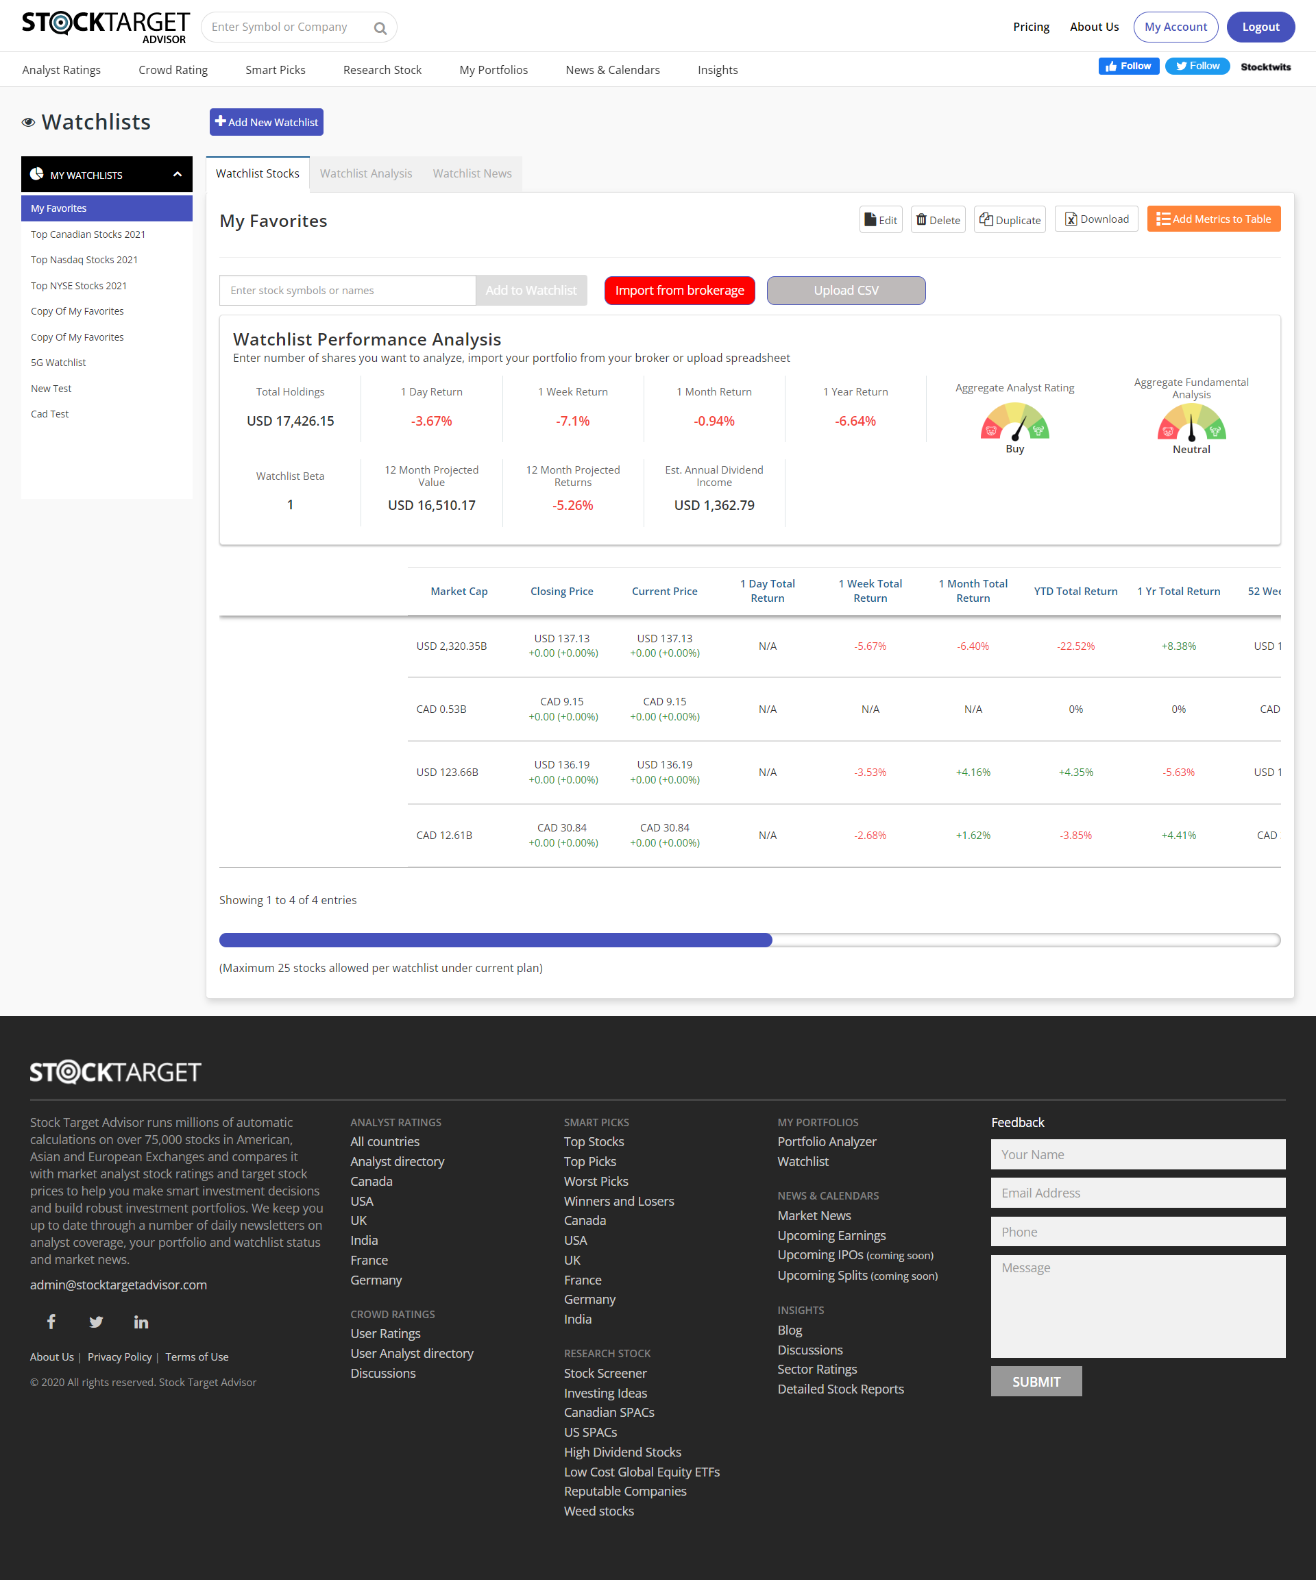
Task: Click the Upload CSV button
Action: tap(846, 291)
